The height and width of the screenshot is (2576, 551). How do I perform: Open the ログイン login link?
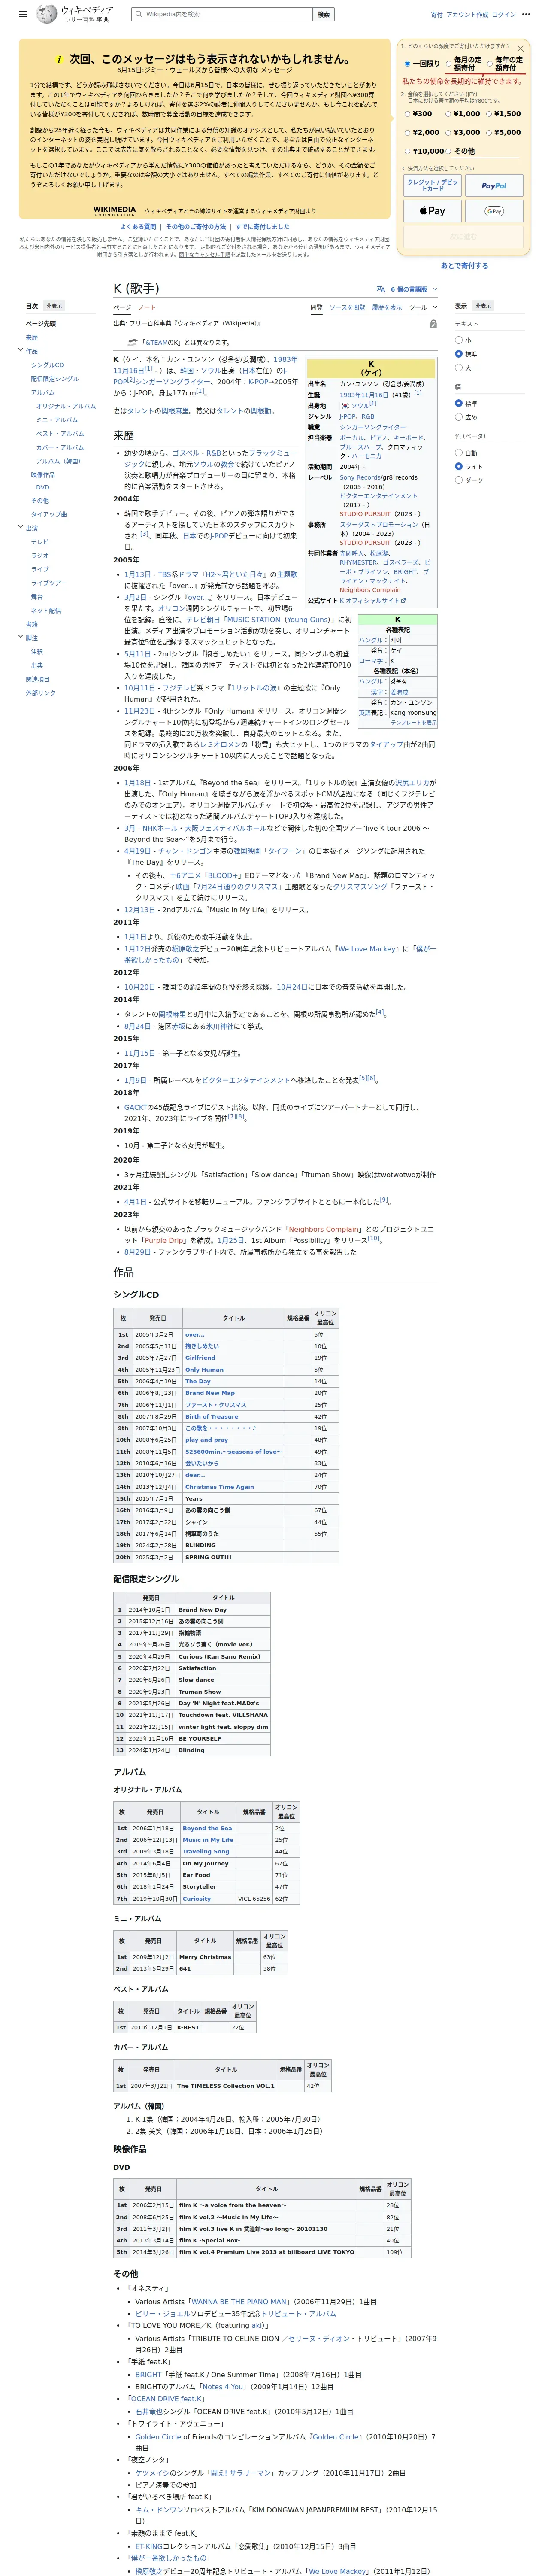click(504, 15)
